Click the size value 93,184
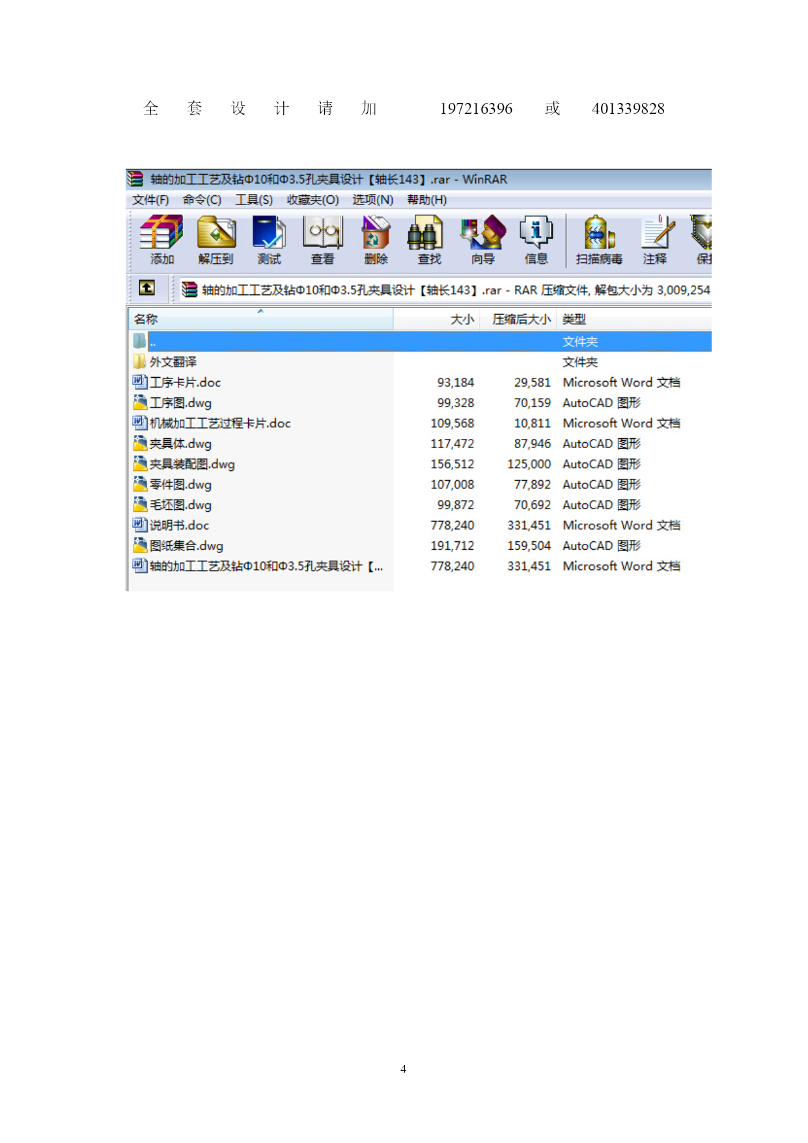This screenshot has width=808, height=1143. 455,382
